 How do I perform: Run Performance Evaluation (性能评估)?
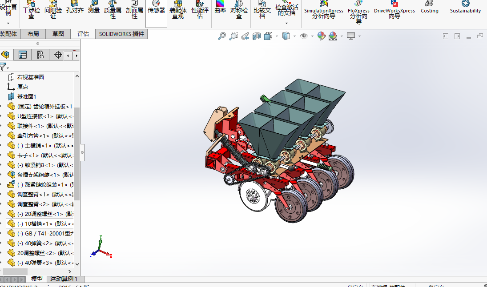point(200,10)
